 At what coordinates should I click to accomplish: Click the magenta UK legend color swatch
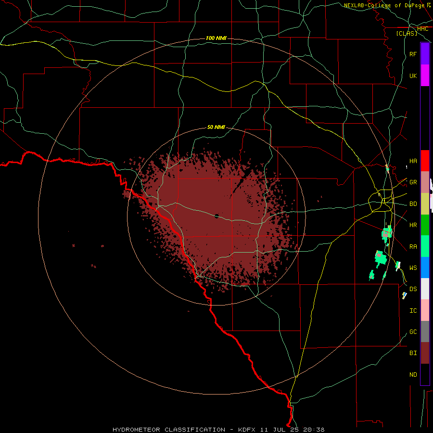tap(425, 75)
